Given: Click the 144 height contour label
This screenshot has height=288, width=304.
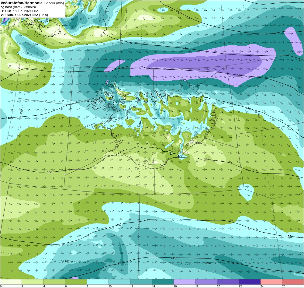Looking at the screenshot, I should point(184,48).
